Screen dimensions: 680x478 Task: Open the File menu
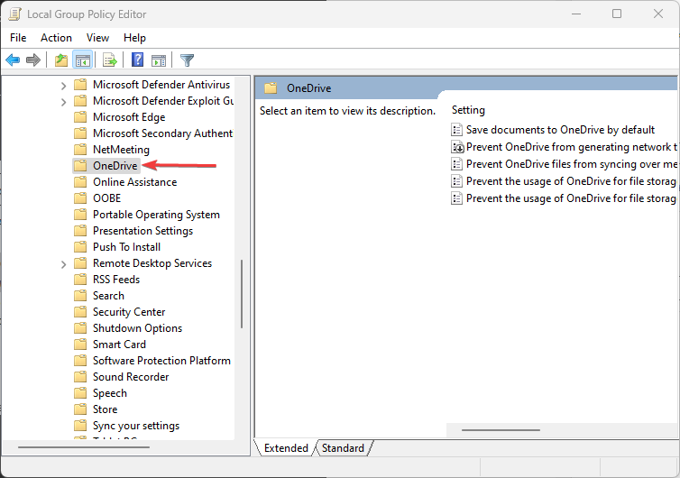point(18,38)
